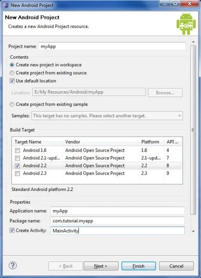The image size is (201, 278).
Task: Check the Android 2.3 build target
Action: (x=18, y=173)
